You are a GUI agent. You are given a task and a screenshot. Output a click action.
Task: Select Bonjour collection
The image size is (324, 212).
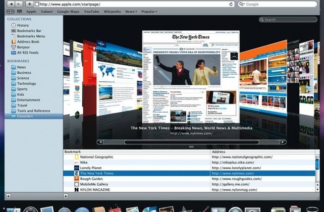[x=23, y=47]
